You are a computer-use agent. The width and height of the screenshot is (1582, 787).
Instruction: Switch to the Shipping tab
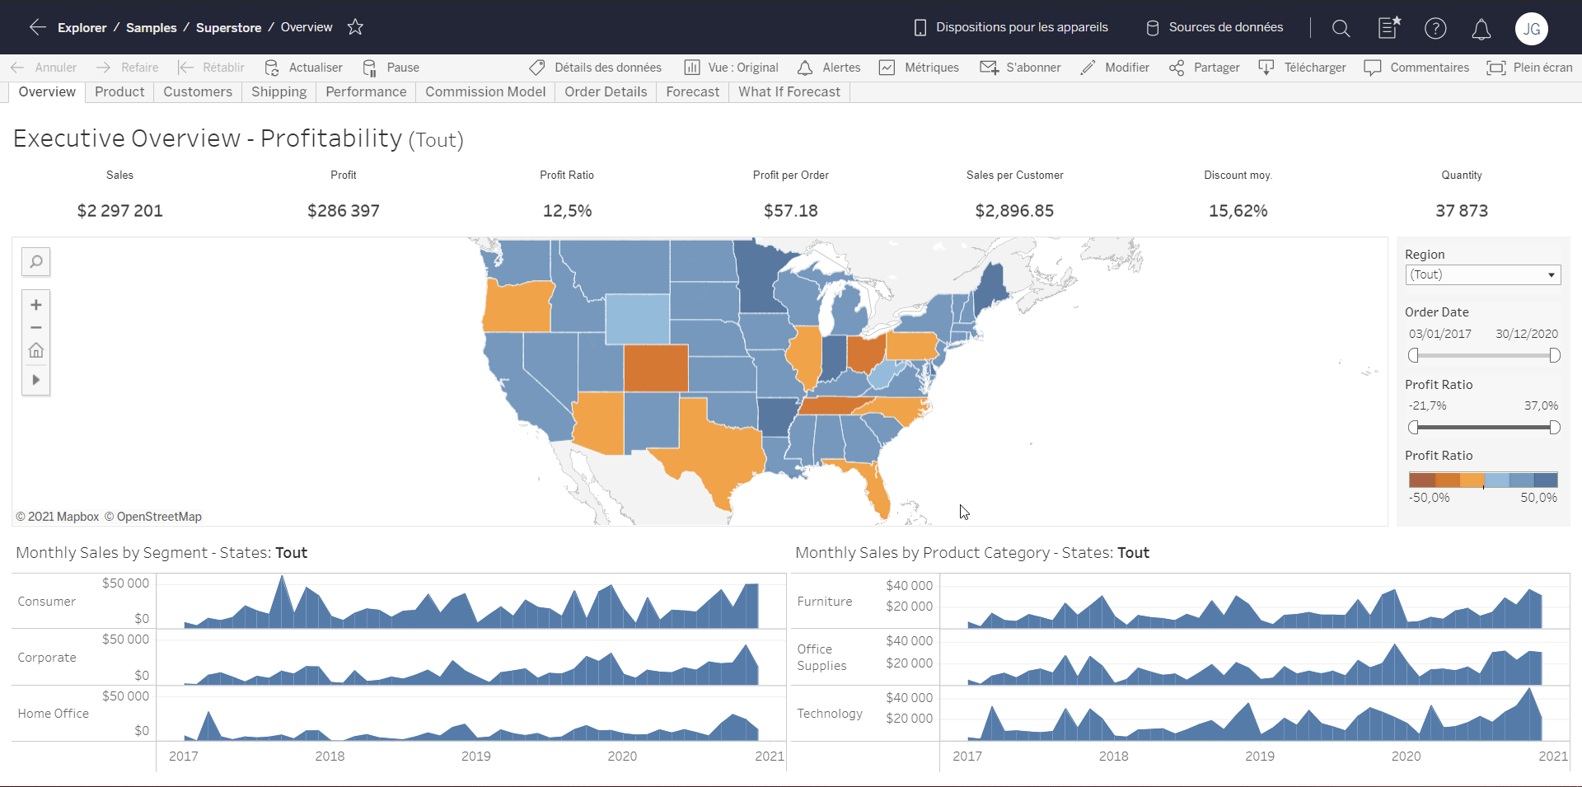[278, 92]
